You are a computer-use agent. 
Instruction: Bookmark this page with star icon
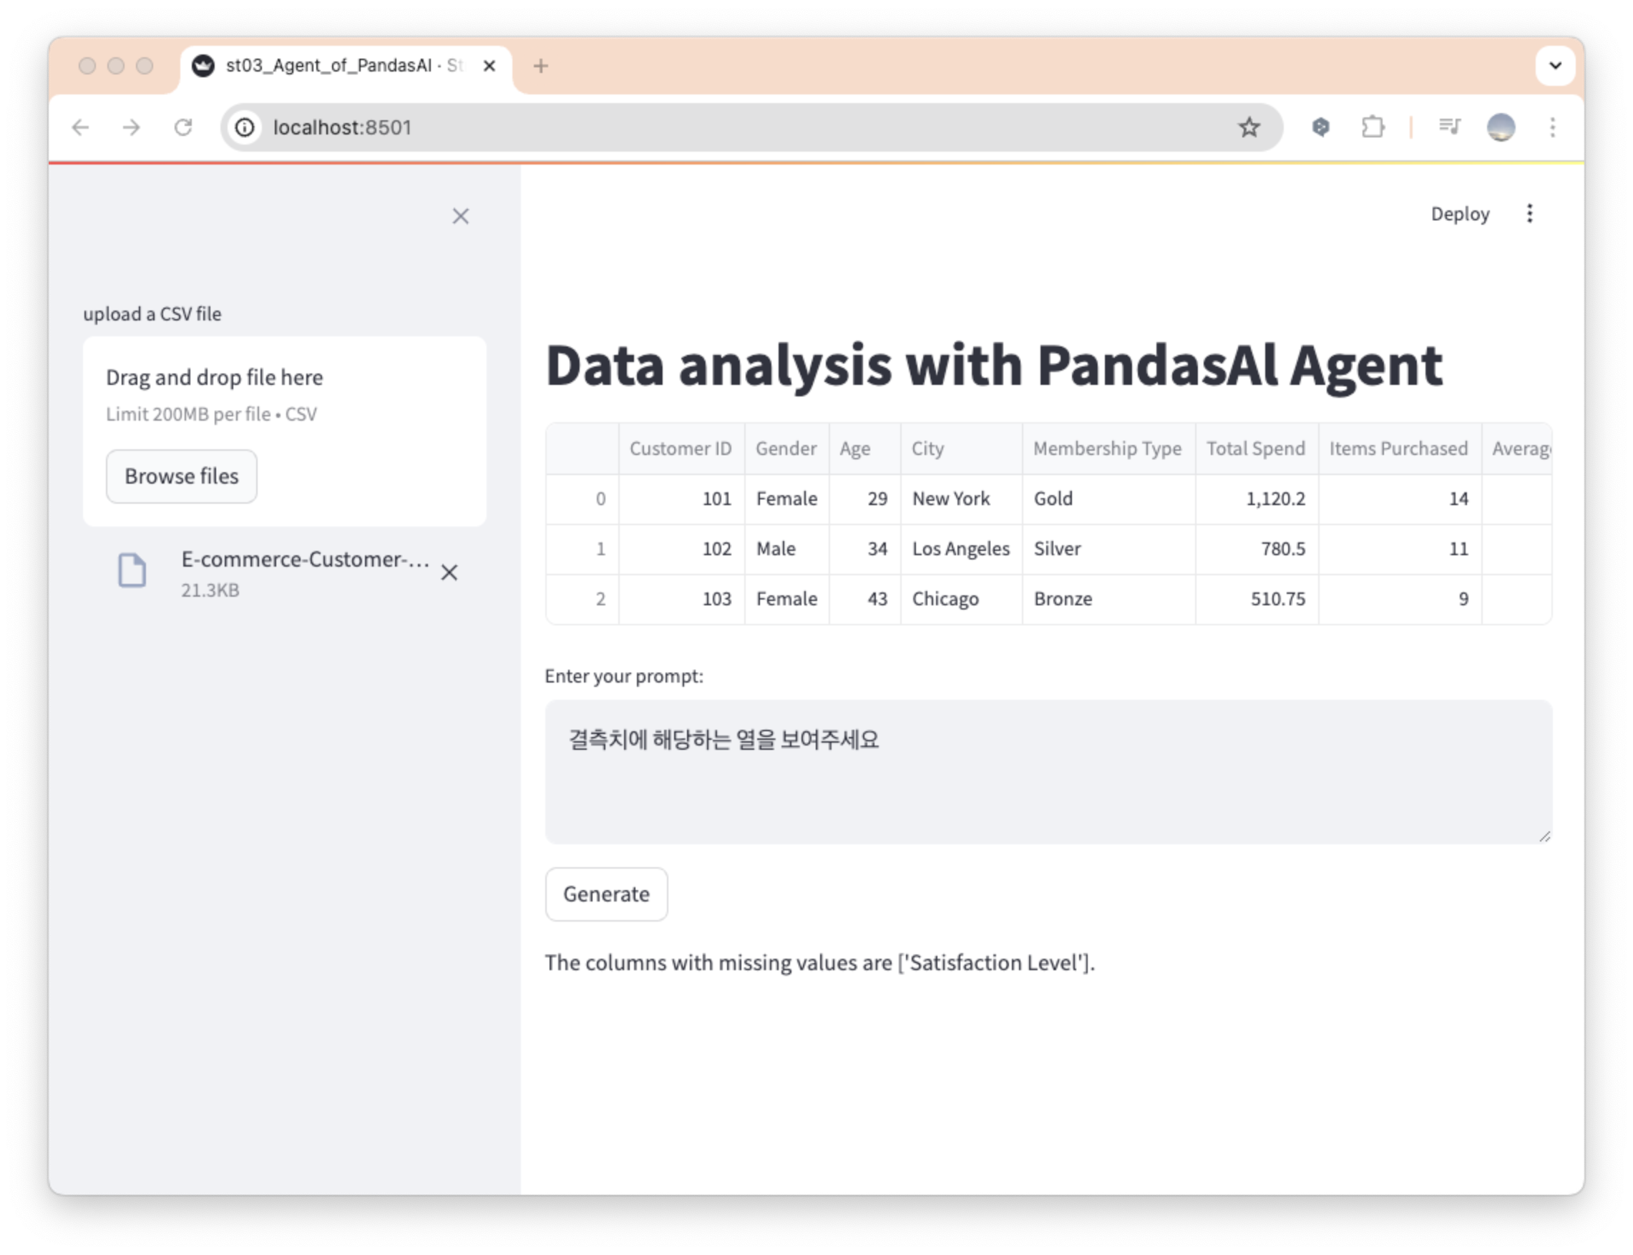(x=1248, y=128)
